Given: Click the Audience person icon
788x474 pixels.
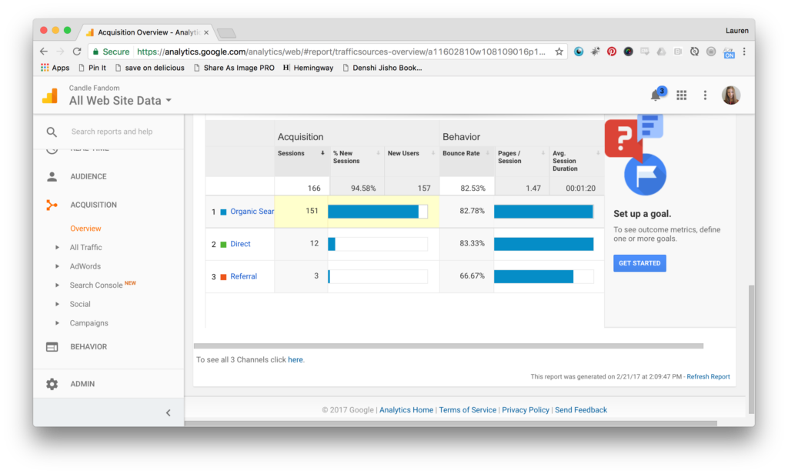Looking at the screenshot, I should 52,176.
